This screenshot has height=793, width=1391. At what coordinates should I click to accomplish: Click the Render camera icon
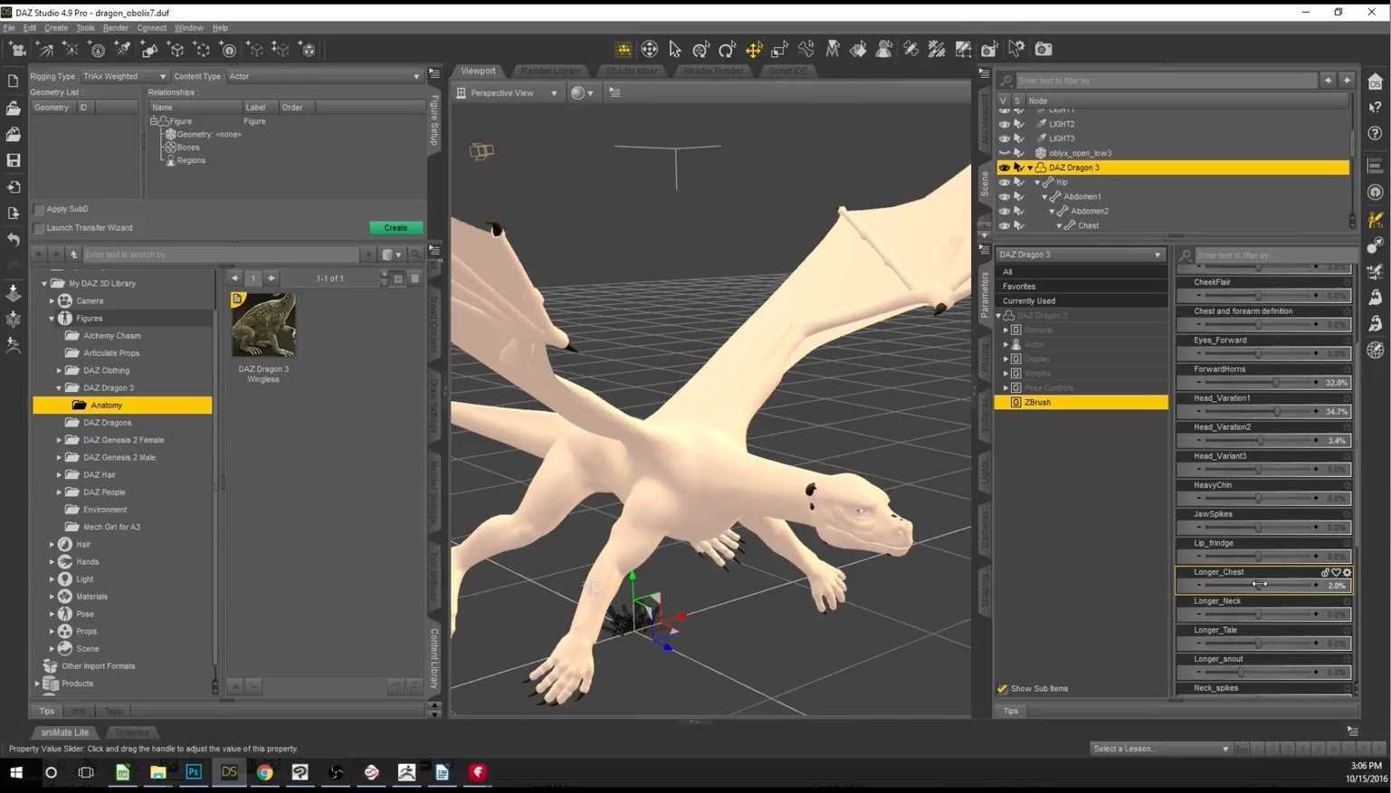1043,49
